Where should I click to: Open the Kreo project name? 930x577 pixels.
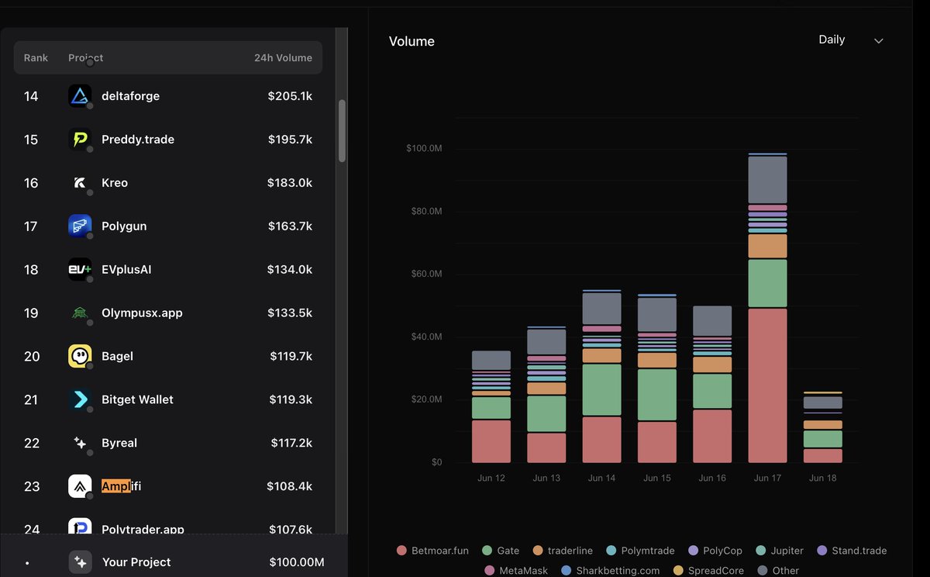point(115,183)
